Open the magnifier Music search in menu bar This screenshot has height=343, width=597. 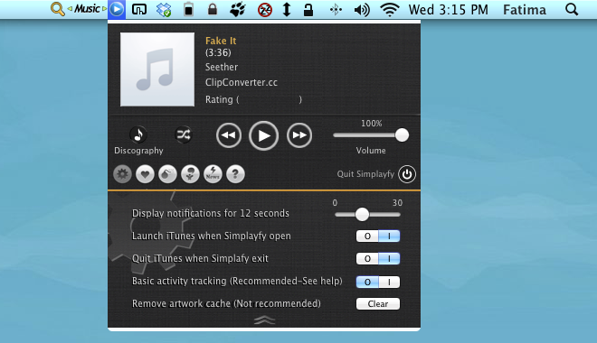58,9
